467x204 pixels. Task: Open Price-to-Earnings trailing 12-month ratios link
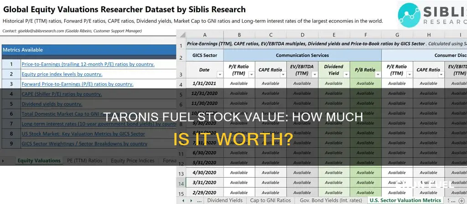coord(88,64)
